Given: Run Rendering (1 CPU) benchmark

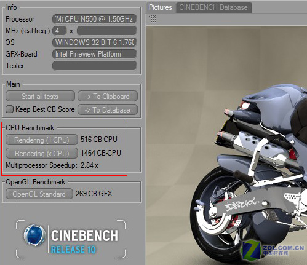Looking at the screenshot, I should pyautogui.click(x=42, y=140).
